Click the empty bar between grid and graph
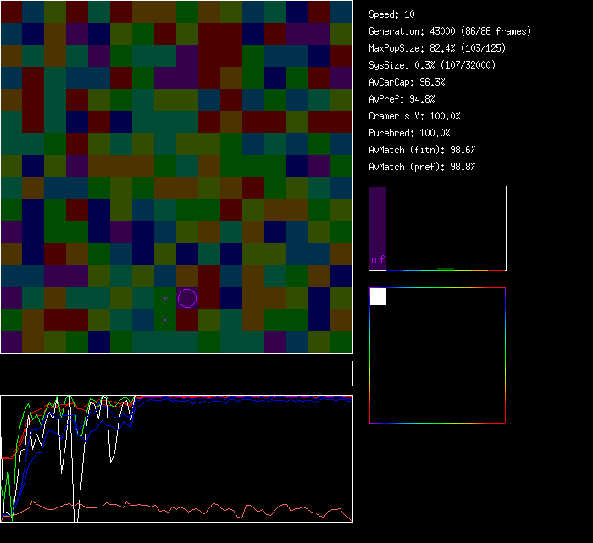Viewport: 593px width, 543px height. (176, 364)
